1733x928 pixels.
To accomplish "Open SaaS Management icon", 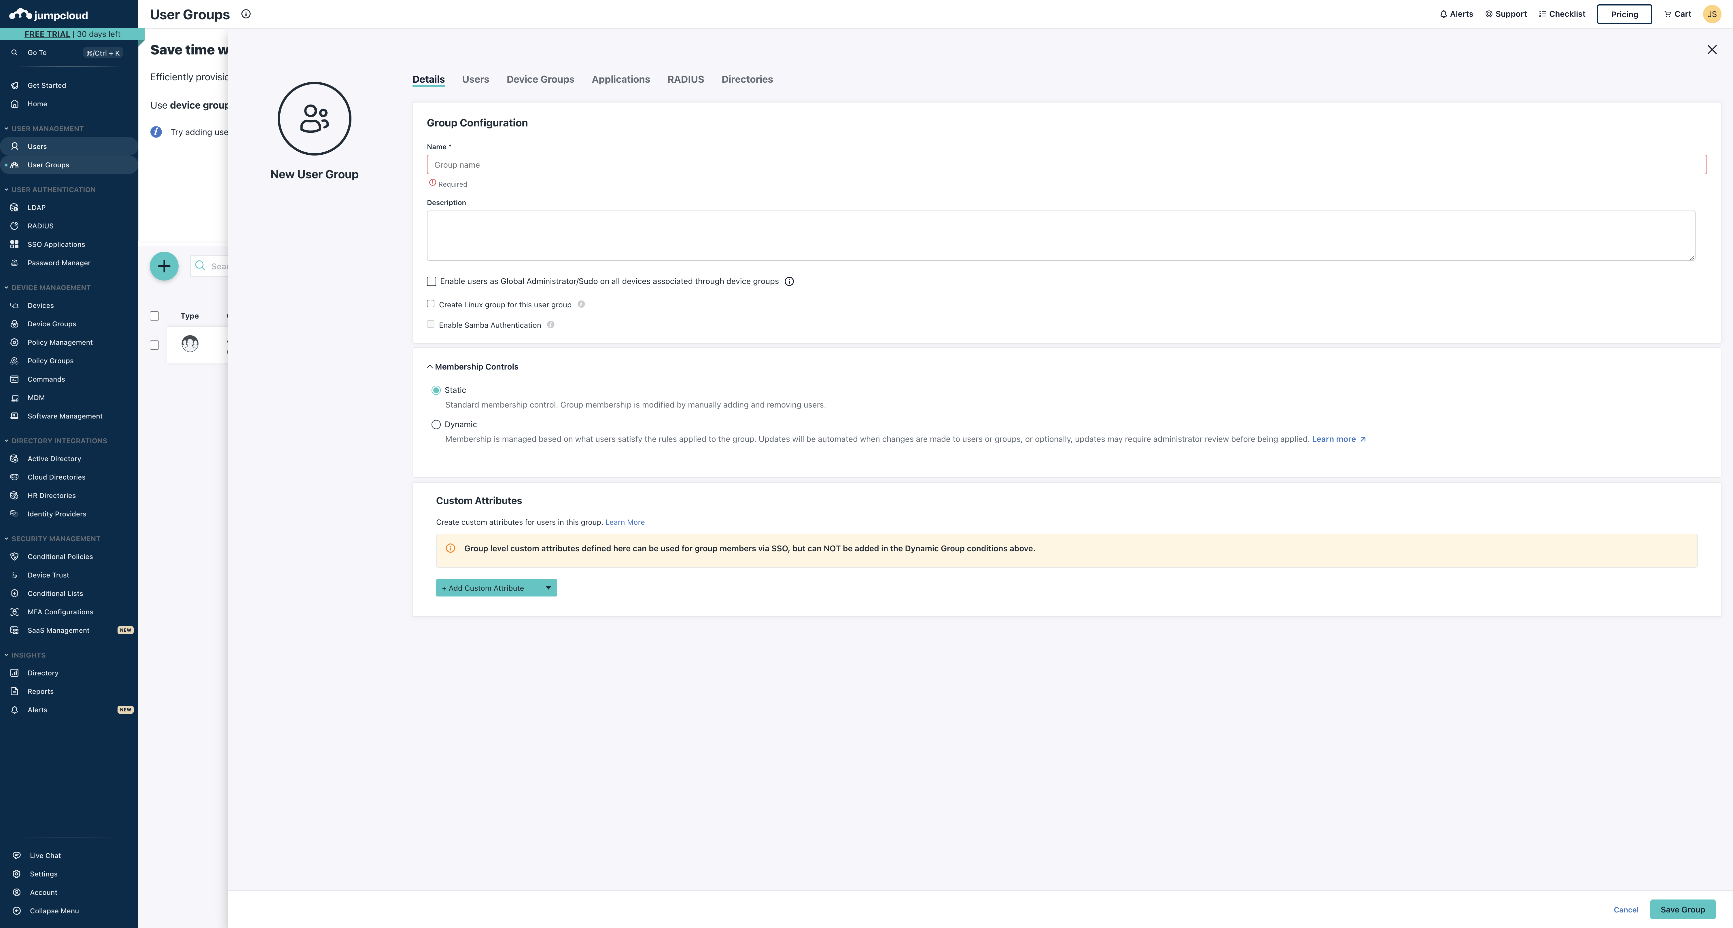I will click(14, 630).
